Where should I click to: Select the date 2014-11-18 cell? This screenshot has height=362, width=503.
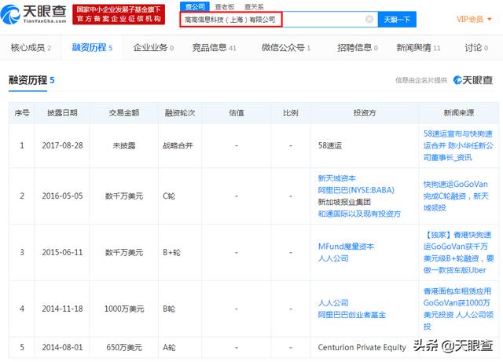point(62,309)
